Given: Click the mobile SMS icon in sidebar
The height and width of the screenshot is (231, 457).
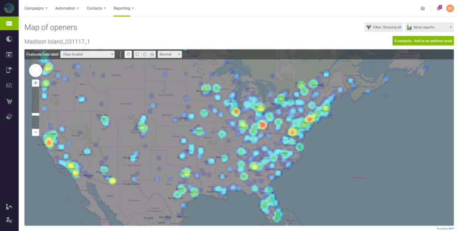Looking at the screenshot, I should tap(9, 70).
